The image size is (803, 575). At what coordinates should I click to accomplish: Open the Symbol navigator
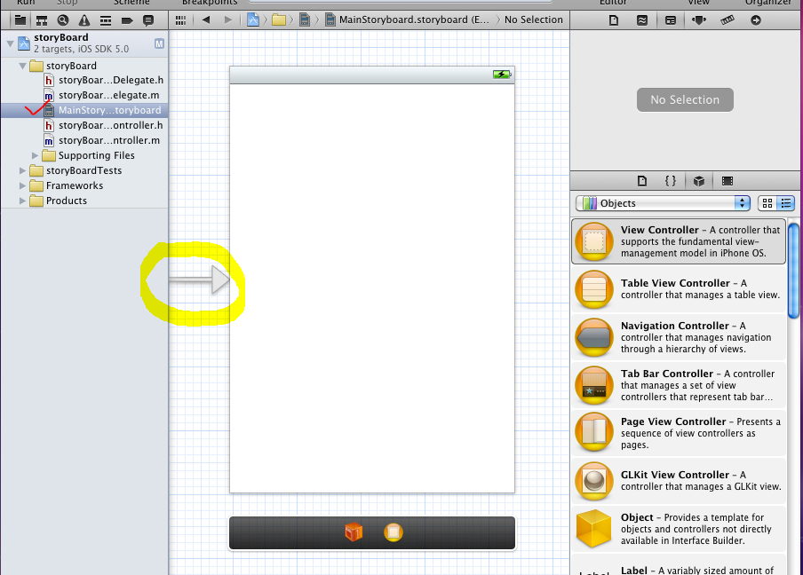tap(42, 20)
